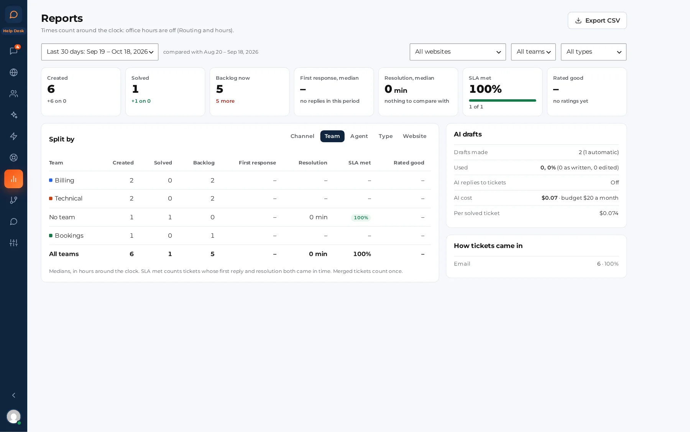Open the globe websites icon in sidebar
Image resolution: width=690 pixels, height=432 pixels.
coord(13,72)
